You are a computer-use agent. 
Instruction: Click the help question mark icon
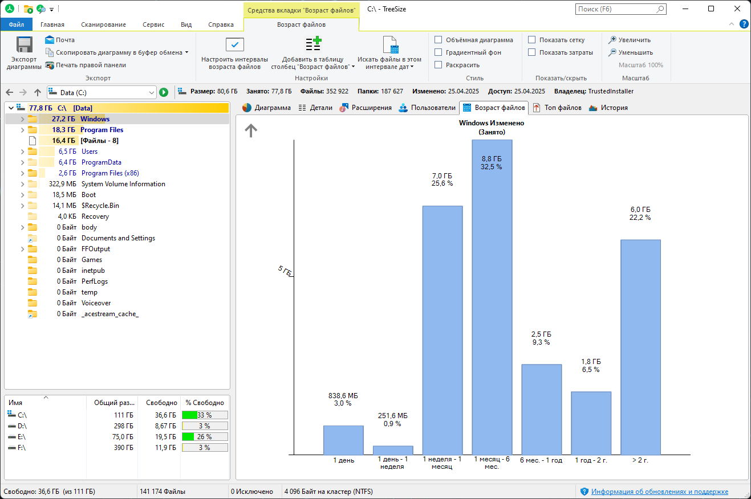744,24
